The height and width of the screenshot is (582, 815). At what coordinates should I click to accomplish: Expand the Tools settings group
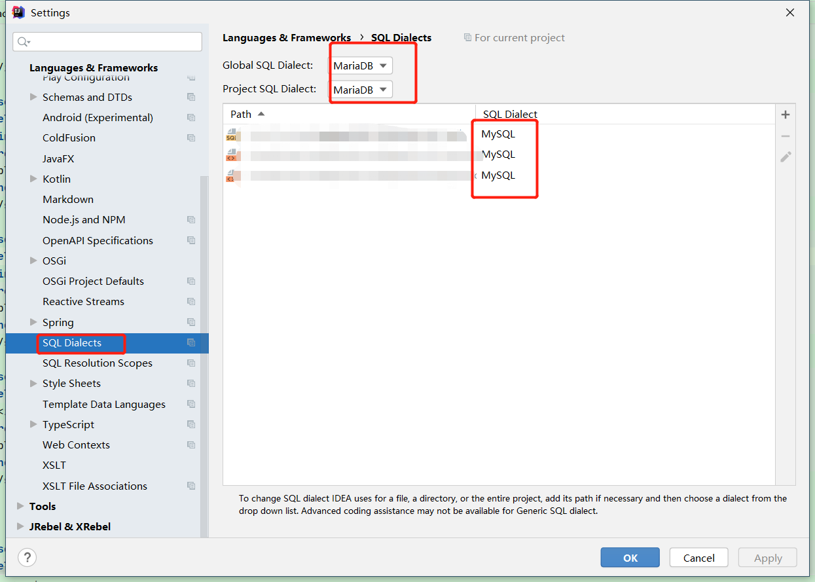(x=20, y=506)
